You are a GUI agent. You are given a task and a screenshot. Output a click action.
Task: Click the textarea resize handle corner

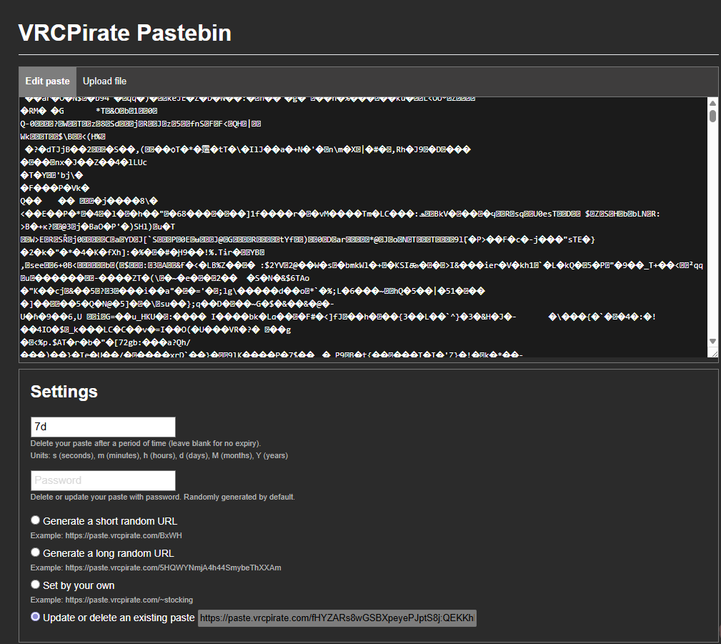point(714,353)
